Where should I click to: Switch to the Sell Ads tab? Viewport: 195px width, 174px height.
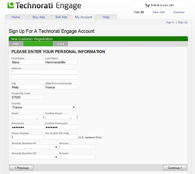tap(61, 17)
